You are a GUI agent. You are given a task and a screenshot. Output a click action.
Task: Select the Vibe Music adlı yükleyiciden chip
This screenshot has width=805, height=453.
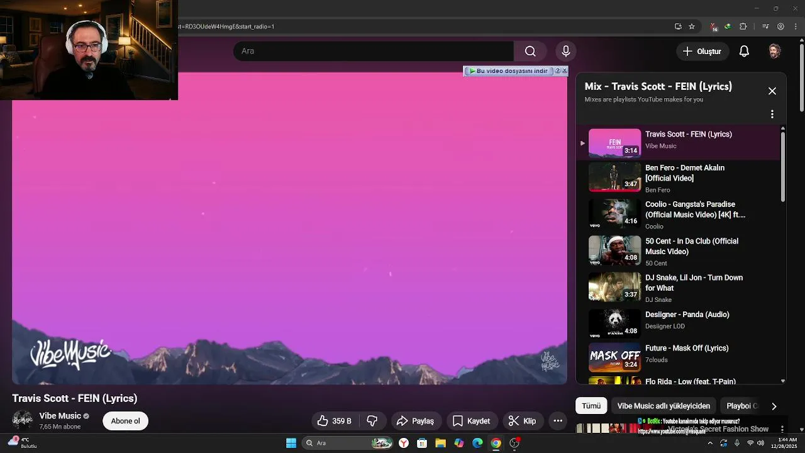[663, 406]
